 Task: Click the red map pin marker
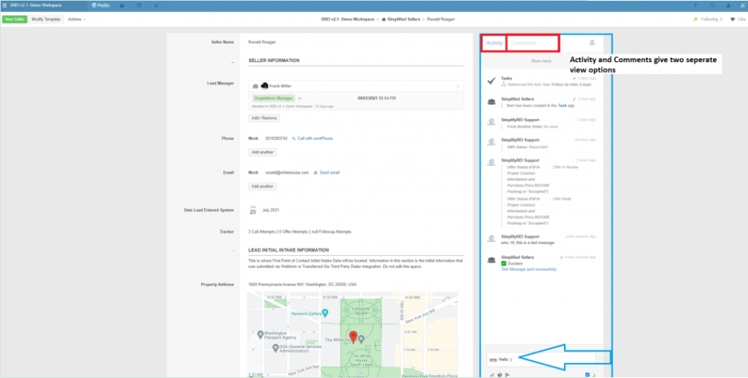pos(352,337)
